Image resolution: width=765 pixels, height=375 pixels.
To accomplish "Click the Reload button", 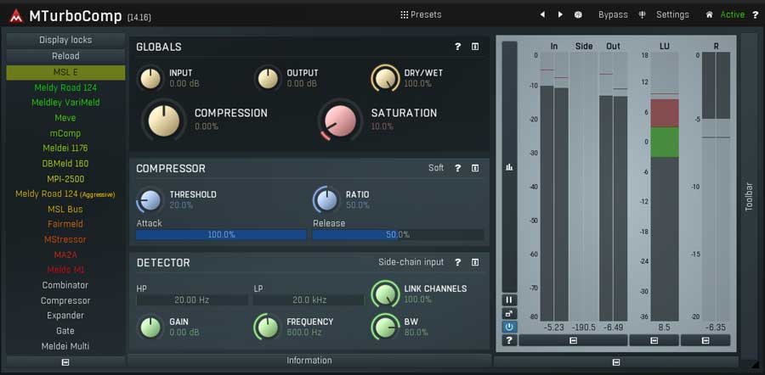I will point(65,56).
